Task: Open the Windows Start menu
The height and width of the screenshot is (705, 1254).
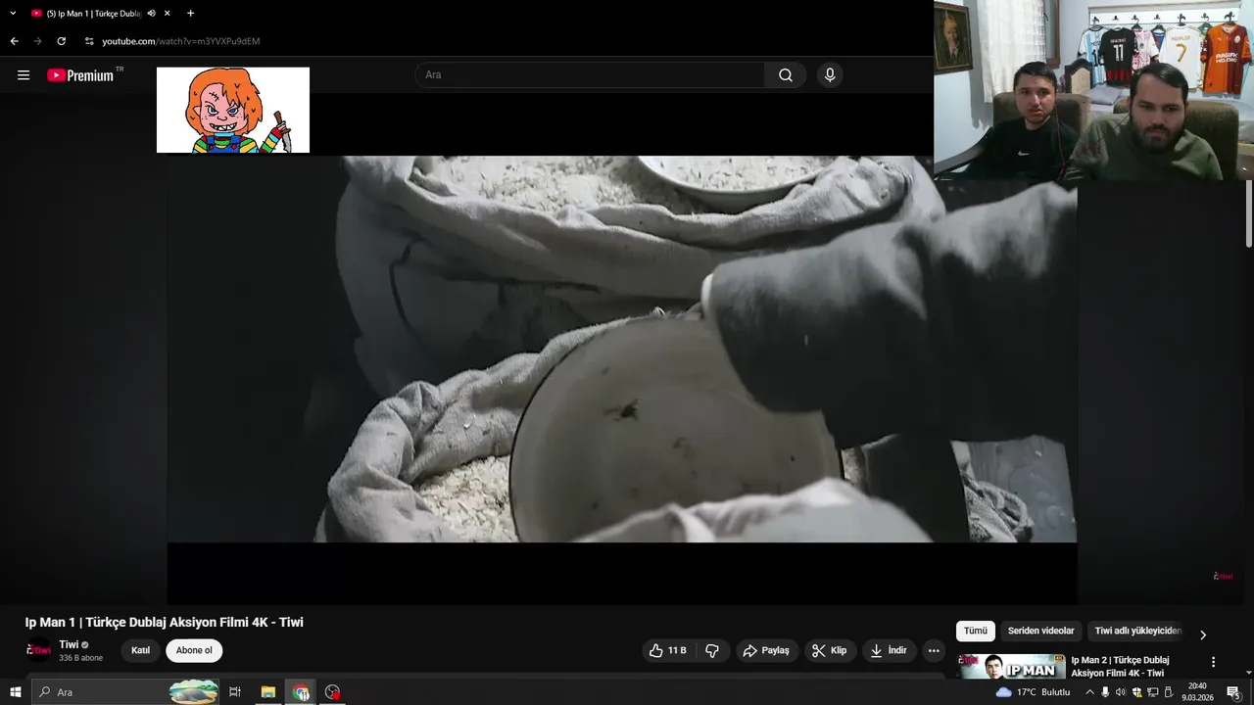Action: coord(15,692)
